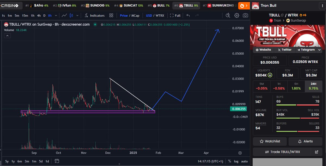Switch chart to MCap display
The width and height of the screenshot is (326, 166).
pyautogui.click(x=135, y=15)
